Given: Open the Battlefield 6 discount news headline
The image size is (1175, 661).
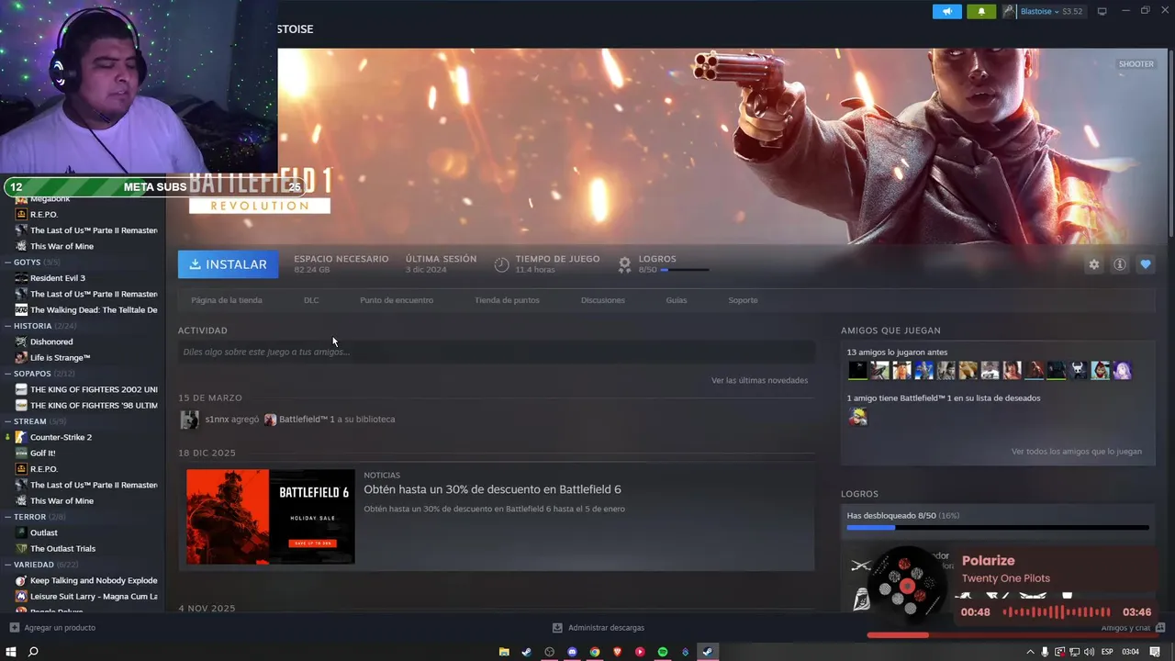Looking at the screenshot, I should pyautogui.click(x=492, y=489).
